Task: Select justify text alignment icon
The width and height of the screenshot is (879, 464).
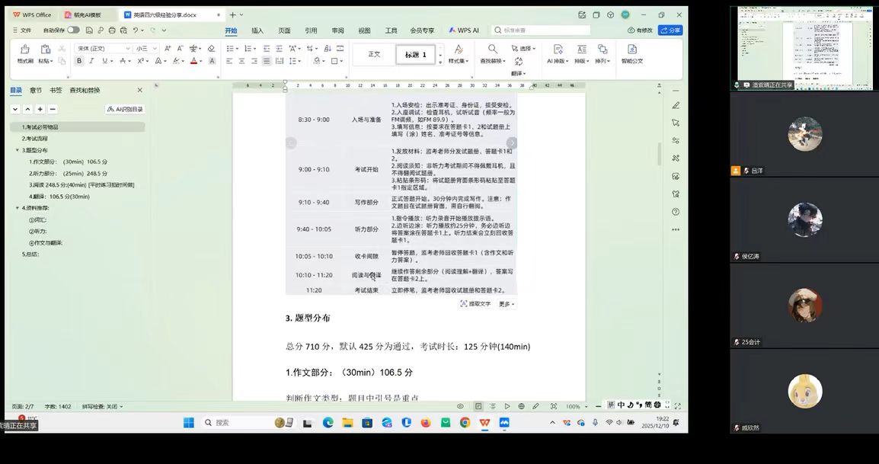Action: 267,61
